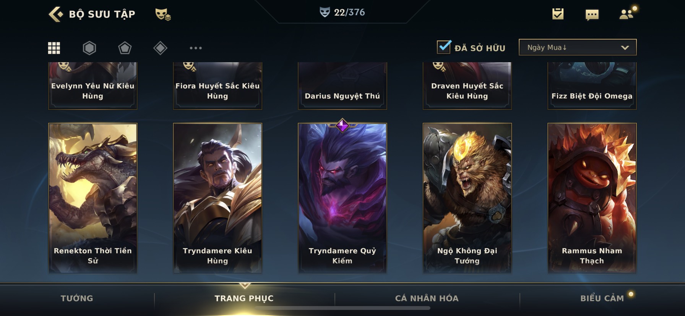Open the mask and coins skin shop icon
This screenshot has width=685, height=316.
click(x=162, y=14)
